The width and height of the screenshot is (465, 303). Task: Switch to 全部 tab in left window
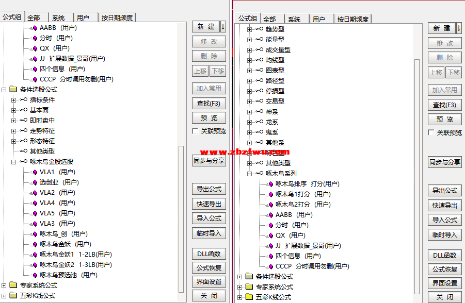(x=37, y=18)
